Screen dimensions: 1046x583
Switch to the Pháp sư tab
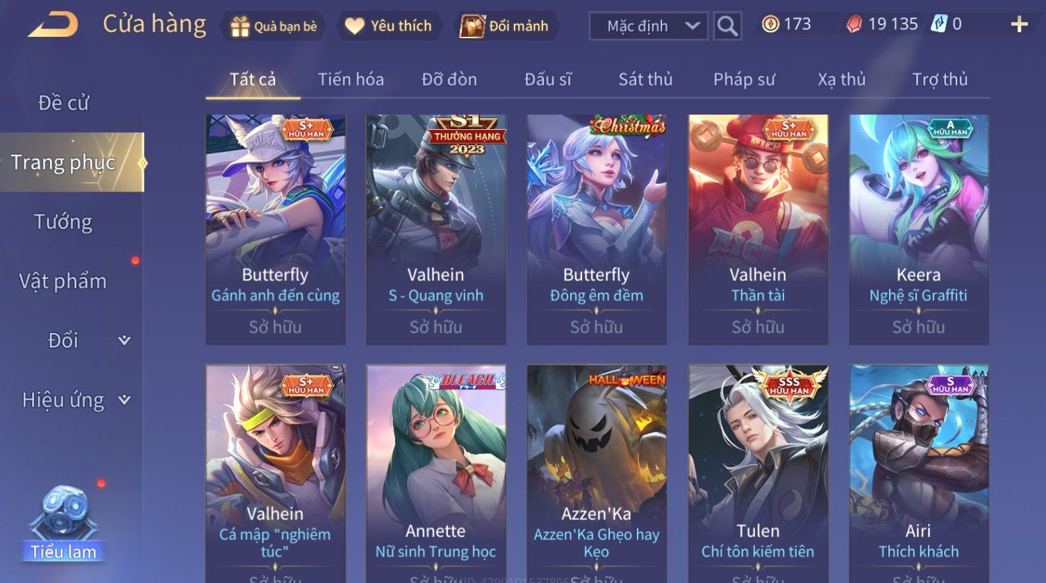tap(744, 80)
